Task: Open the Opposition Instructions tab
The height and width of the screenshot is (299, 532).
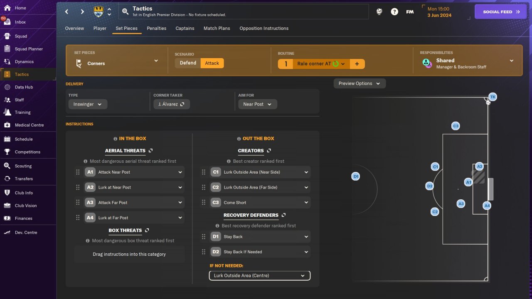Action: coord(264,28)
